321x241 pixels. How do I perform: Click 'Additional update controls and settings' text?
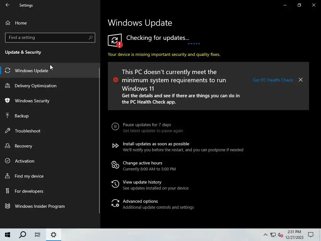158,207
